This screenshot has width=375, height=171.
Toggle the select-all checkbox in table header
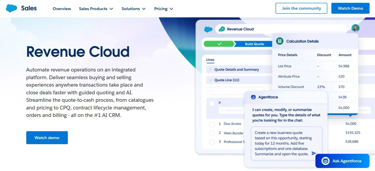coord(212,103)
